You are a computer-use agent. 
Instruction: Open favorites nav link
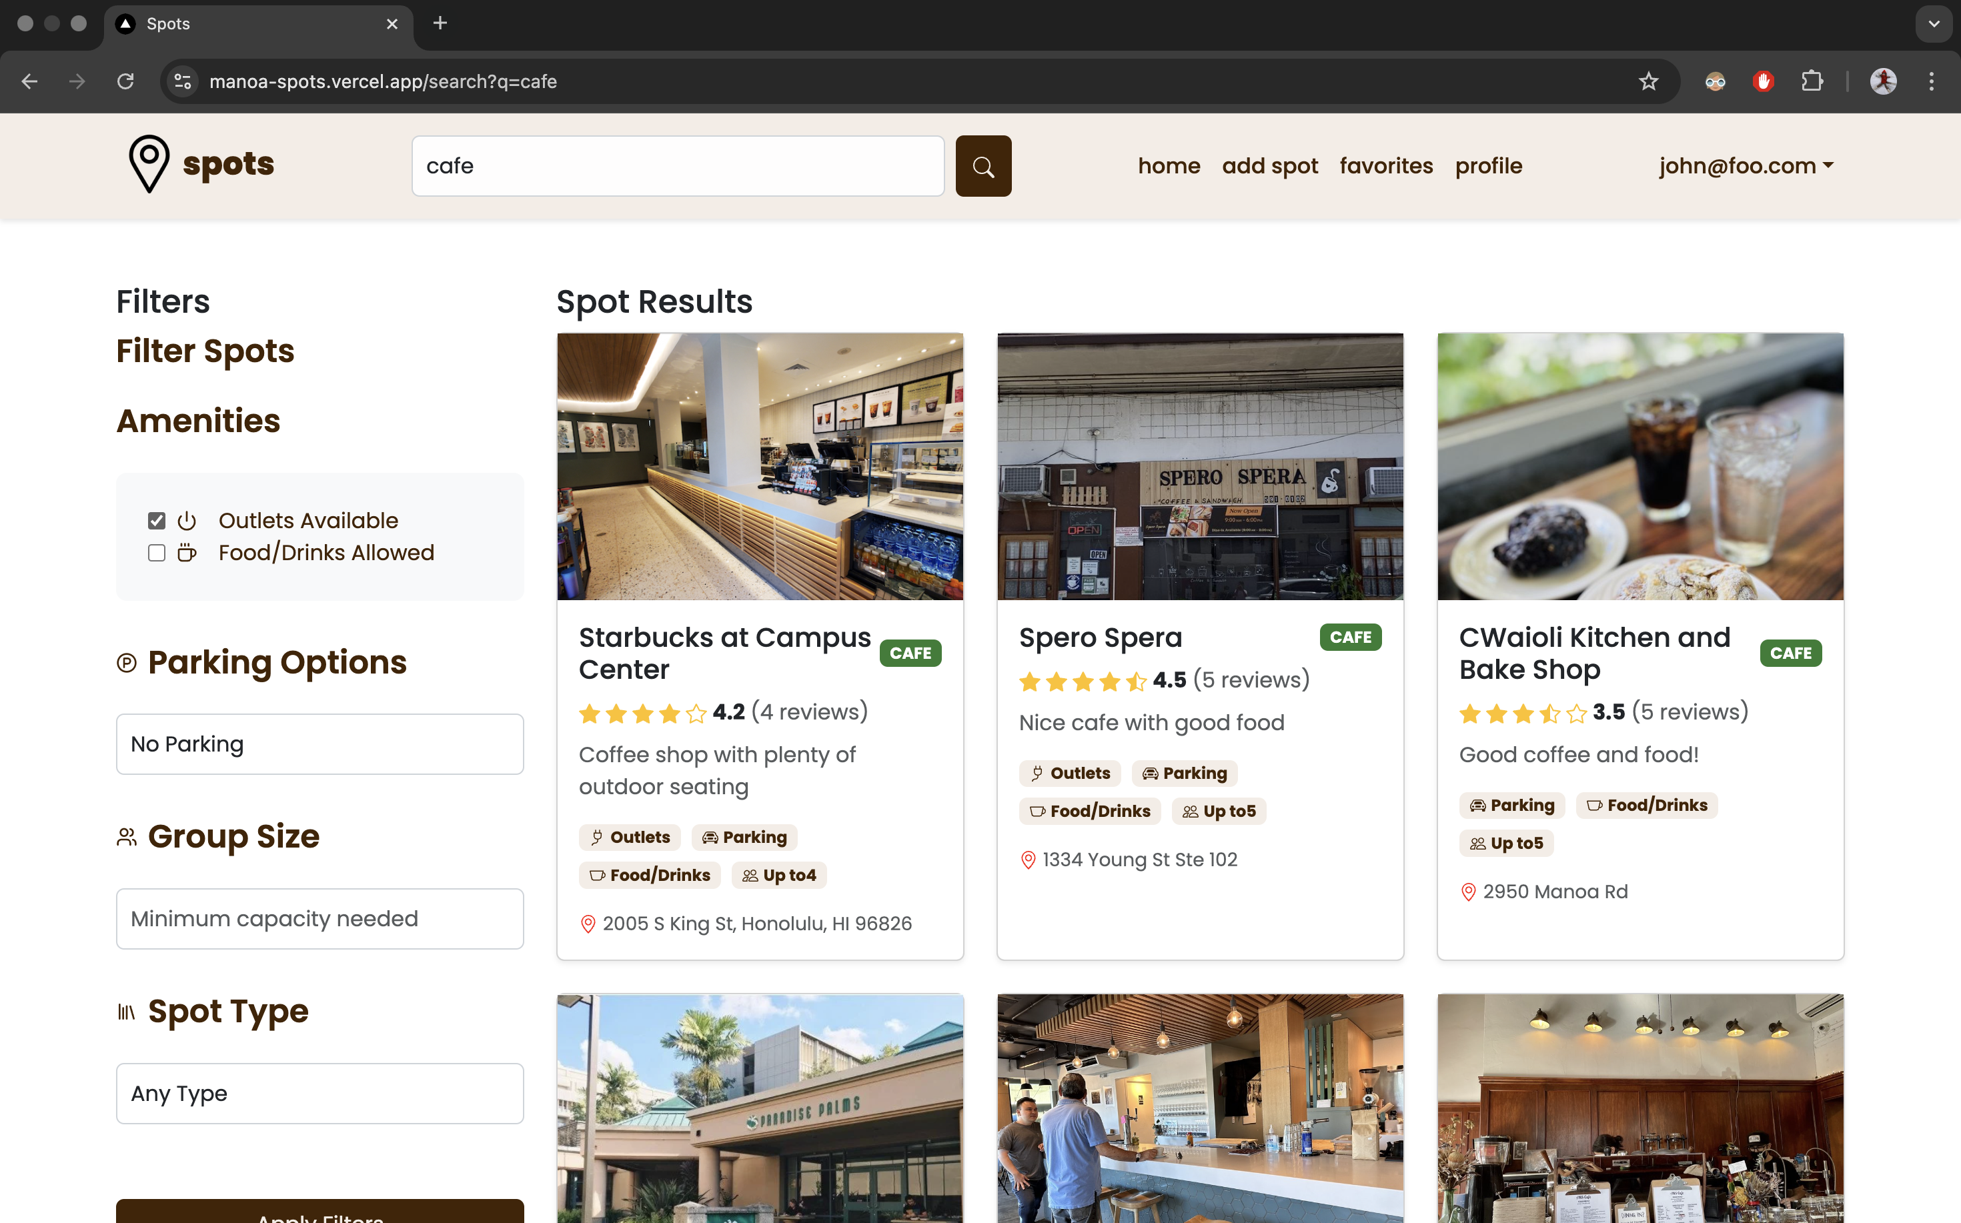pyautogui.click(x=1386, y=166)
